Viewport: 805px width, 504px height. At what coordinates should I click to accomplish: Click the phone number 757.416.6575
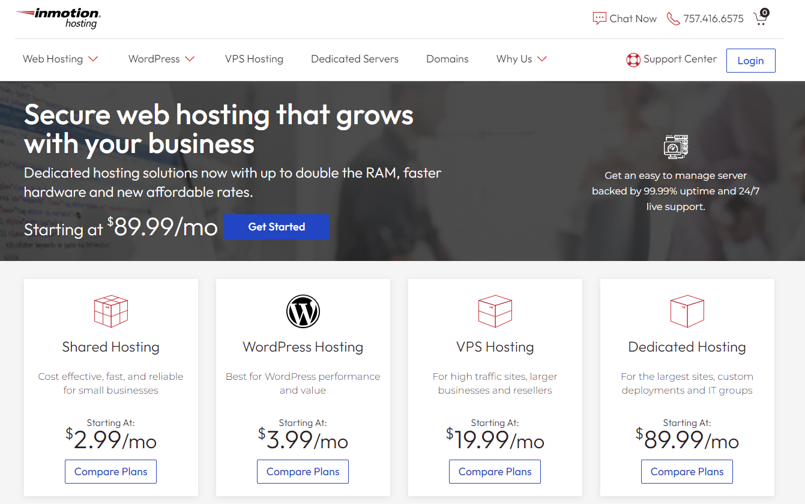click(713, 19)
